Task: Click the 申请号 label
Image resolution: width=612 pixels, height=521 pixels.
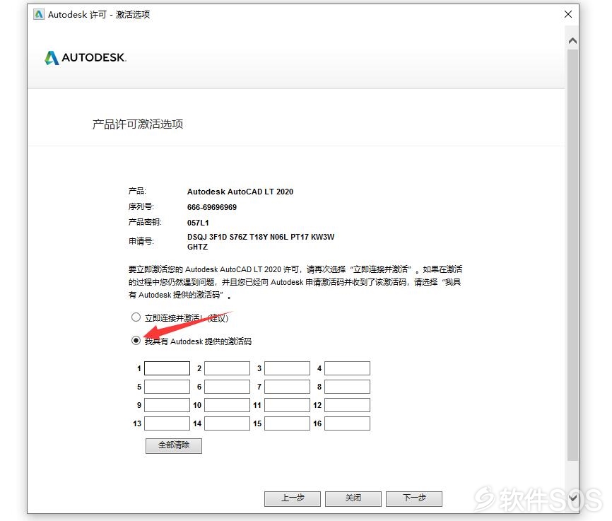Action: 141,241
